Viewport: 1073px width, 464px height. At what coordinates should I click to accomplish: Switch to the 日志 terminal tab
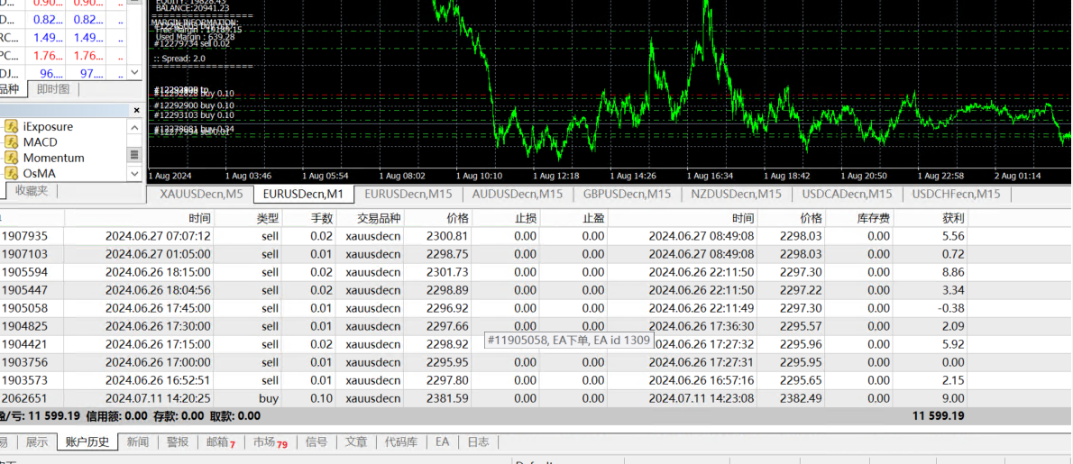[478, 442]
